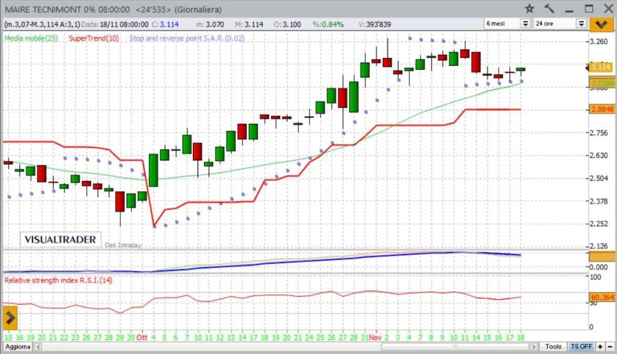Click the percent change 0.84% value
This screenshot has width=617, height=354.
click(x=328, y=24)
